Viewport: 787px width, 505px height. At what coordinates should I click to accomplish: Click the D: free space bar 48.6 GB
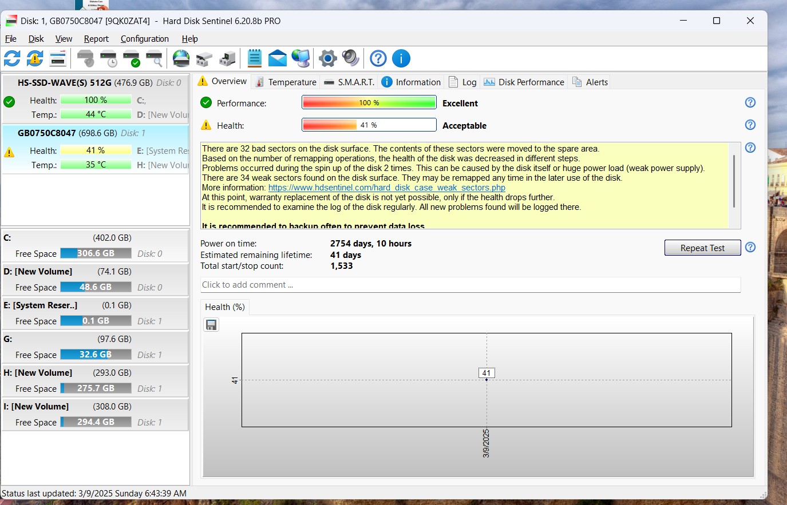coord(96,287)
